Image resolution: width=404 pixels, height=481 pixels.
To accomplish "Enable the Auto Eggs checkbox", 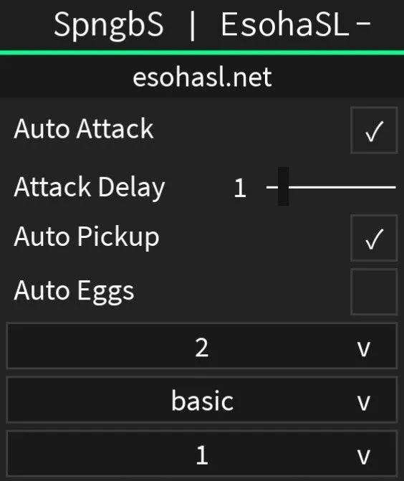I will coord(374,292).
